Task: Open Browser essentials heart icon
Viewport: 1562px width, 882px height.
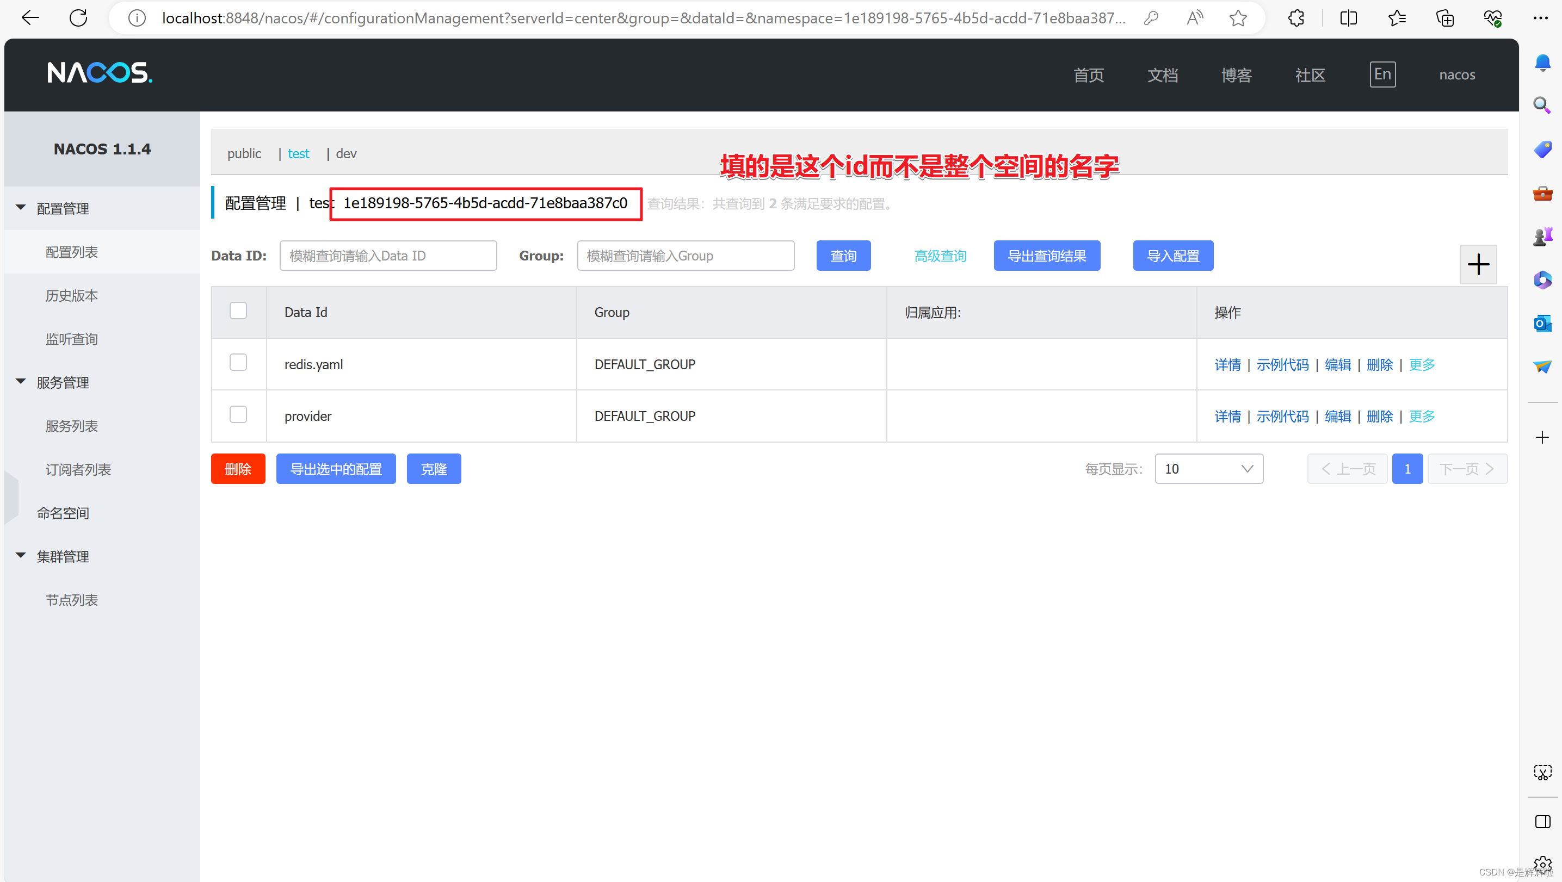Action: pyautogui.click(x=1493, y=18)
